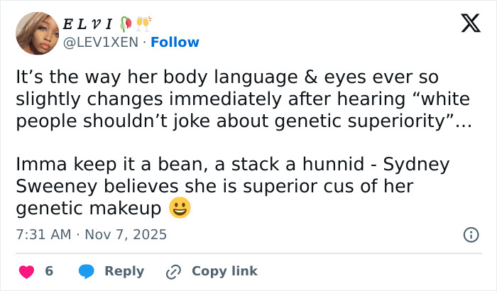
Task: Follow the @LEV1XEN account
Action: [x=175, y=43]
